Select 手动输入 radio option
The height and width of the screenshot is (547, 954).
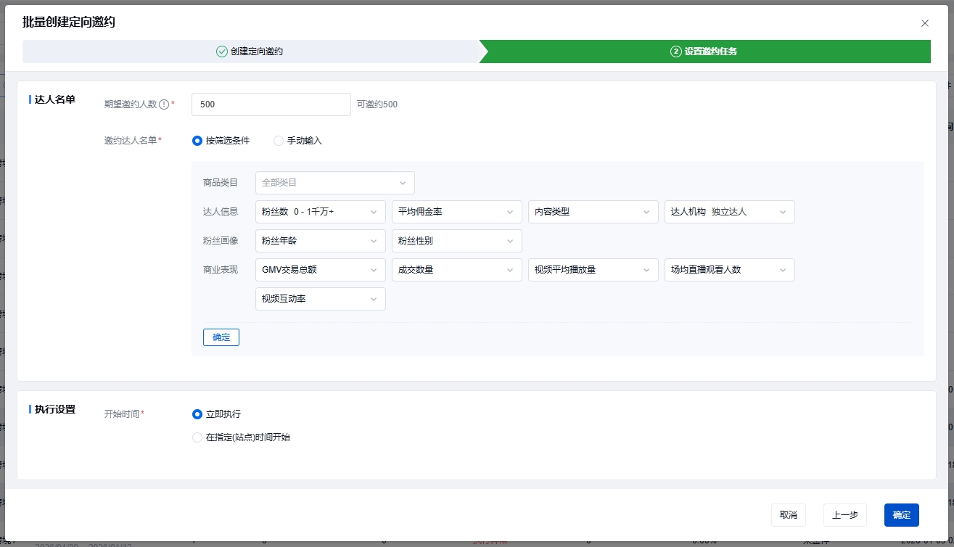279,141
